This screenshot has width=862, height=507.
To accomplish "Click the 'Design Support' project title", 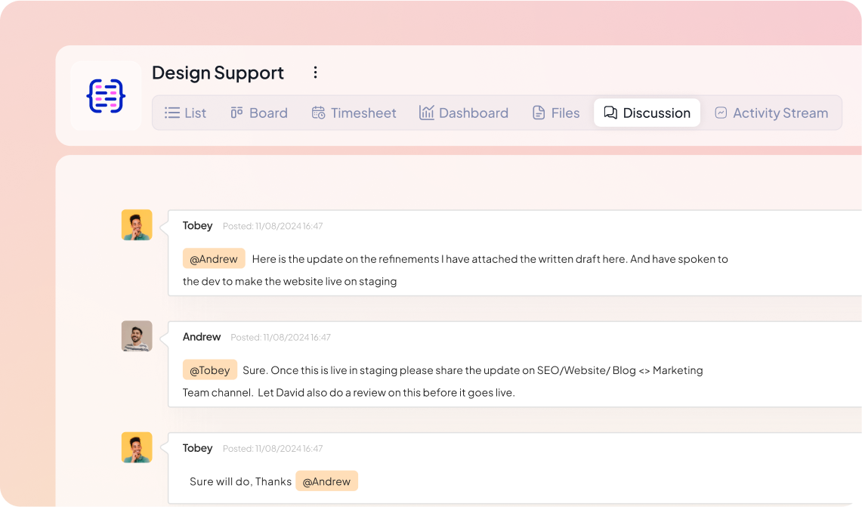I will click(218, 73).
